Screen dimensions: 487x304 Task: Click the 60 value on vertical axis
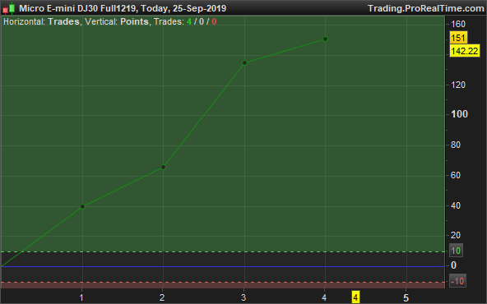point(456,175)
